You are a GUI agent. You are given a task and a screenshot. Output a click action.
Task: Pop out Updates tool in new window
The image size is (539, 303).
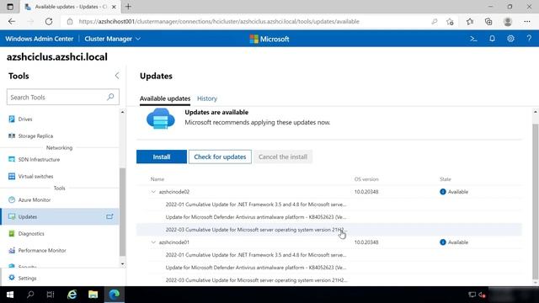click(109, 217)
